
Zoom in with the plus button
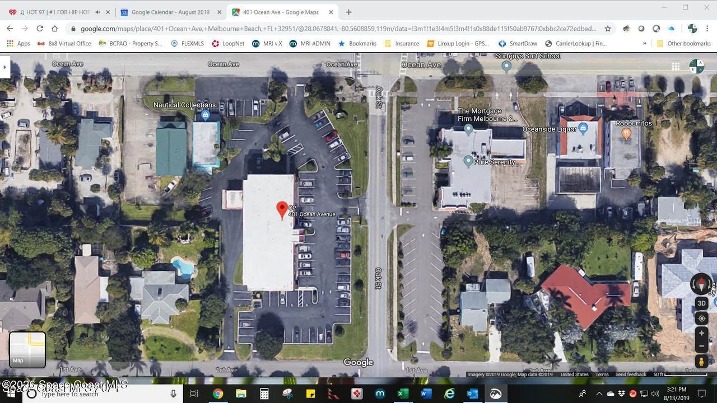(x=701, y=334)
